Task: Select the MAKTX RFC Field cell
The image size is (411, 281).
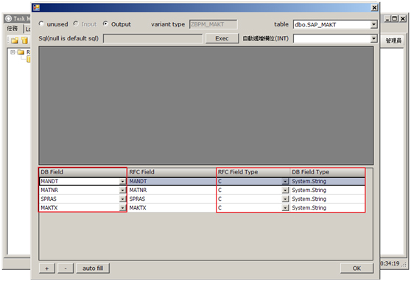Action: click(x=172, y=208)
